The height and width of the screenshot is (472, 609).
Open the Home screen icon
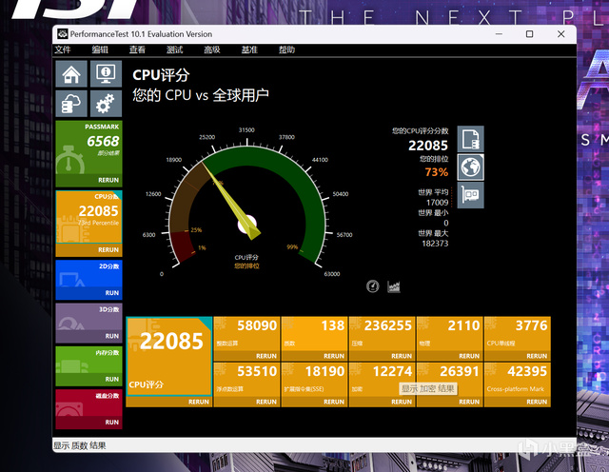(x=71, y=73)
